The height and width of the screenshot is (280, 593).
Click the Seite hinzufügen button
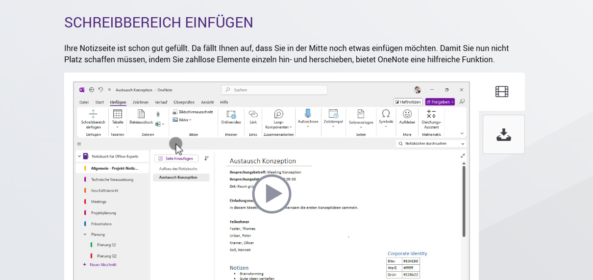(176, 158)
